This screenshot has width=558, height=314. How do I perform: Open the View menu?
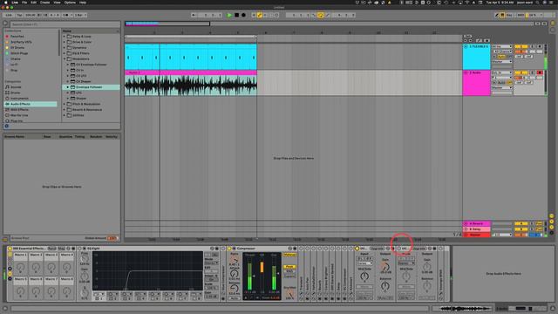coord(57,2)
